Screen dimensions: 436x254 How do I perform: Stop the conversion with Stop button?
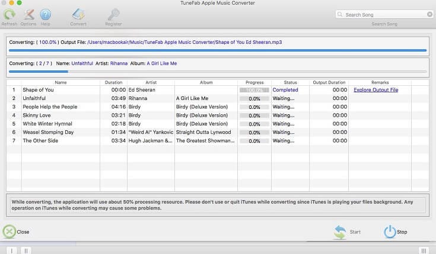point(396,232)
